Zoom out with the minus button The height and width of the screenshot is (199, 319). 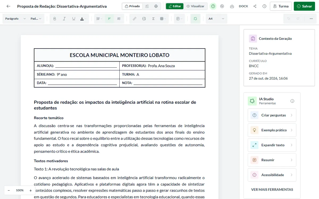(x=9, y=190)
